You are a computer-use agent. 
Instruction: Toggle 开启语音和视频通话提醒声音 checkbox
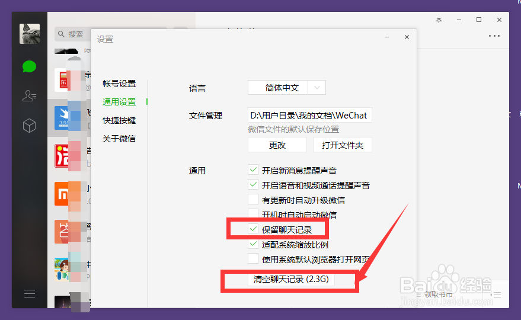253,185
